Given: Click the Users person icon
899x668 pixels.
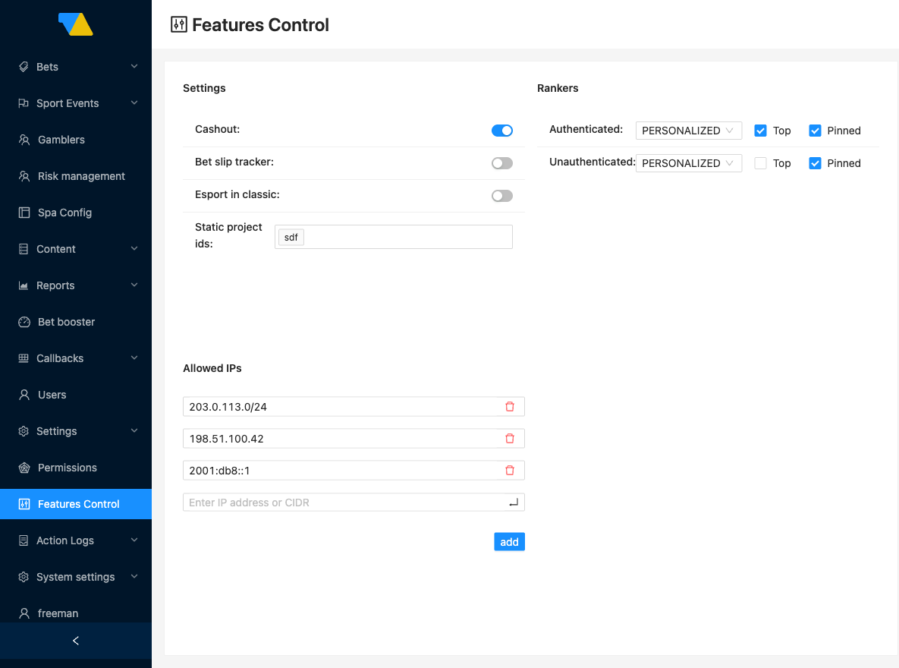Looking at the screenshot, I should (24, 395).
